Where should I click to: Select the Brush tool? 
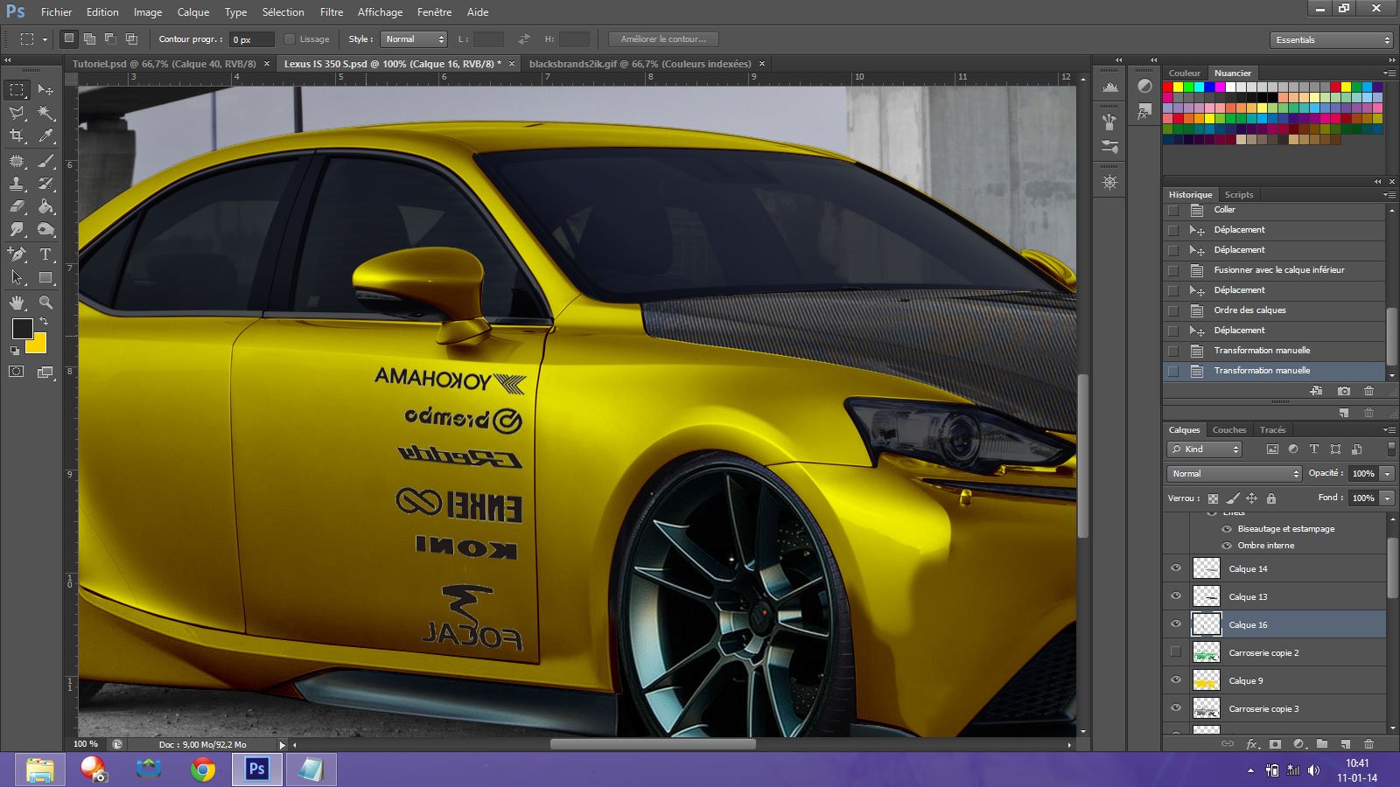click(45, 161)
